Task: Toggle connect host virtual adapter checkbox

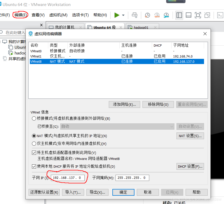Action: pos(34,153)
